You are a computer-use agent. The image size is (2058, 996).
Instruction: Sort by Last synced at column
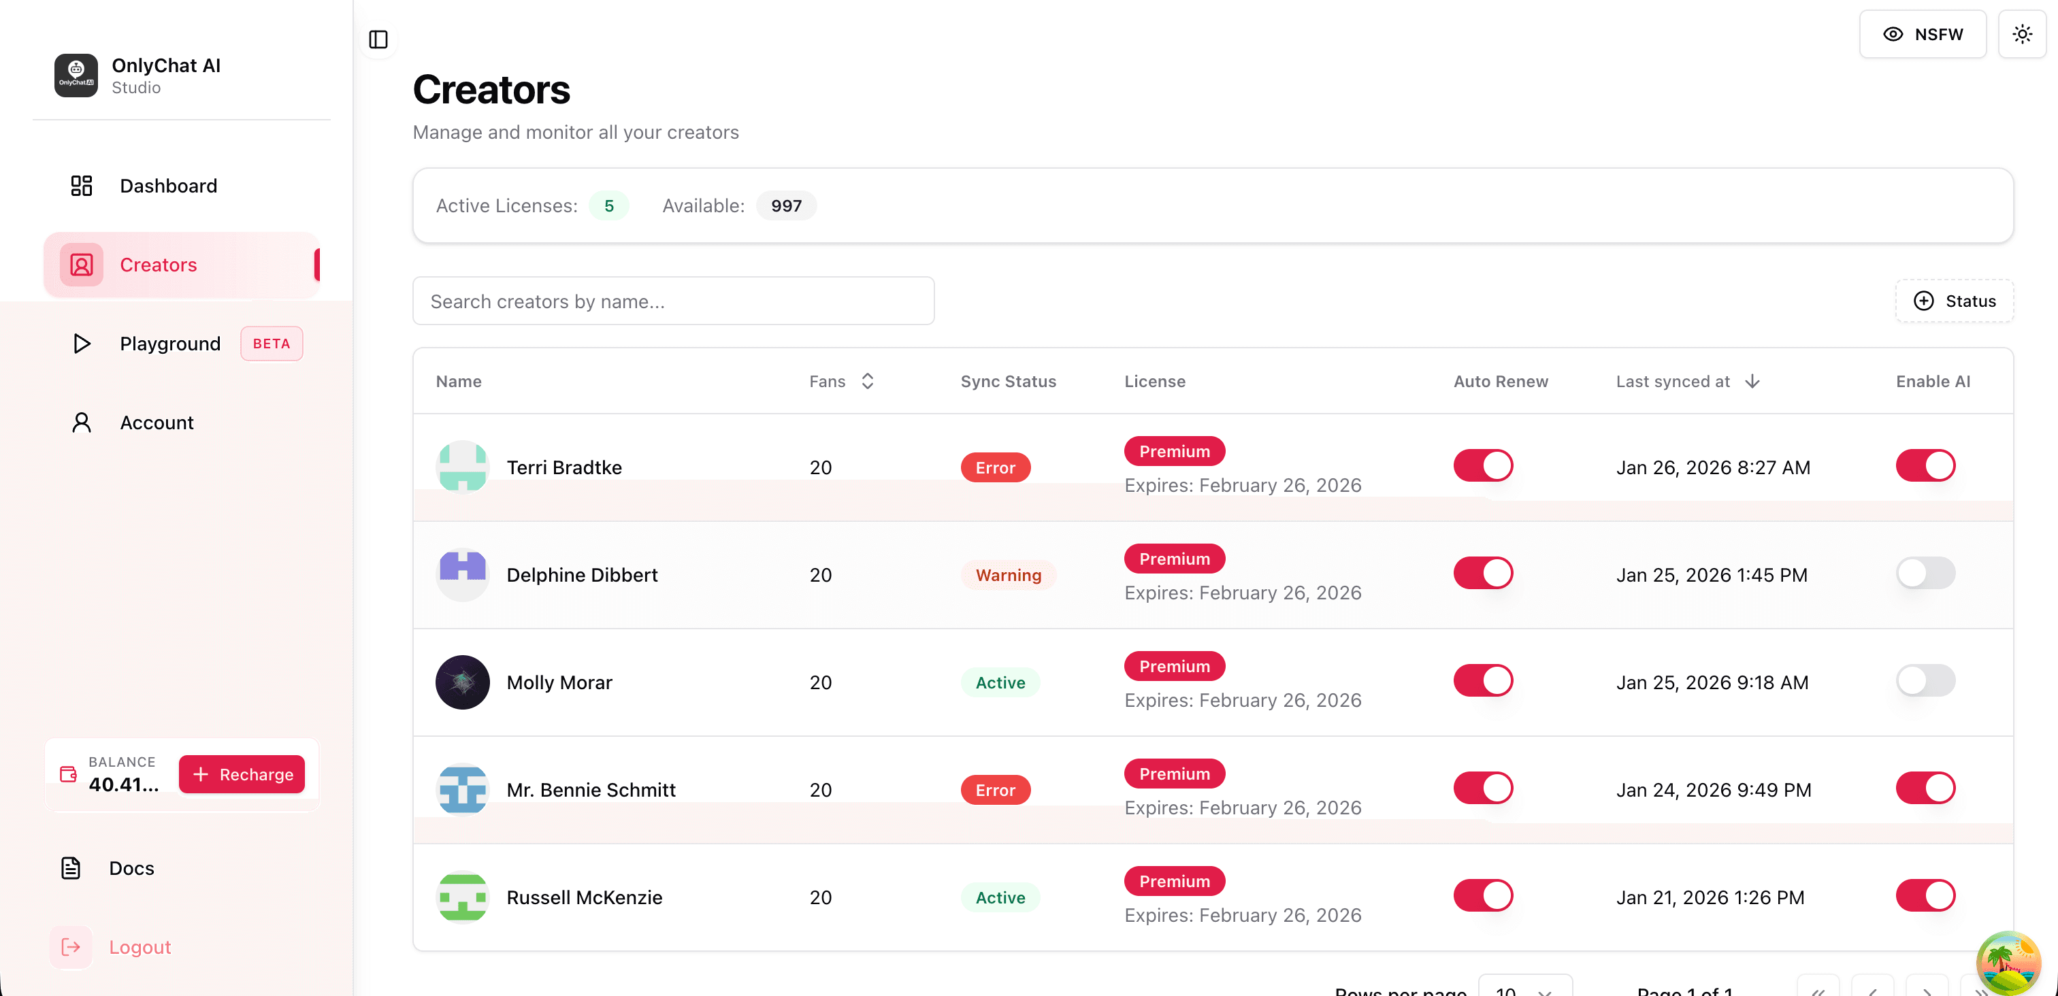[1688, 381]
